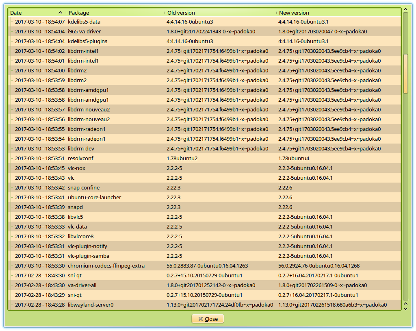Select the resolvconf package row
Image resolution: width=416 pixels, height=331 pixels.
click(82, 158)
